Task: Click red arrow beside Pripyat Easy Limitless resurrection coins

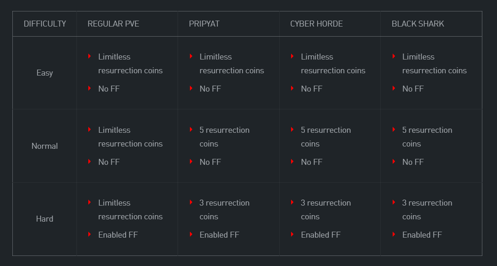Action: click(191, 56)
